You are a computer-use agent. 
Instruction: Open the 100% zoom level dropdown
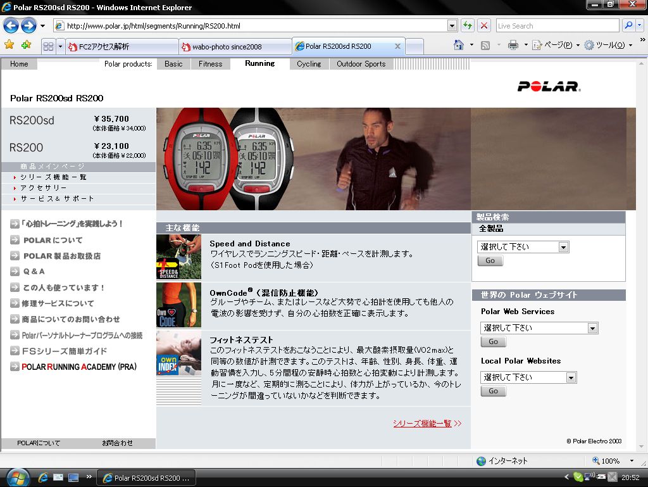tap(632, 460)
